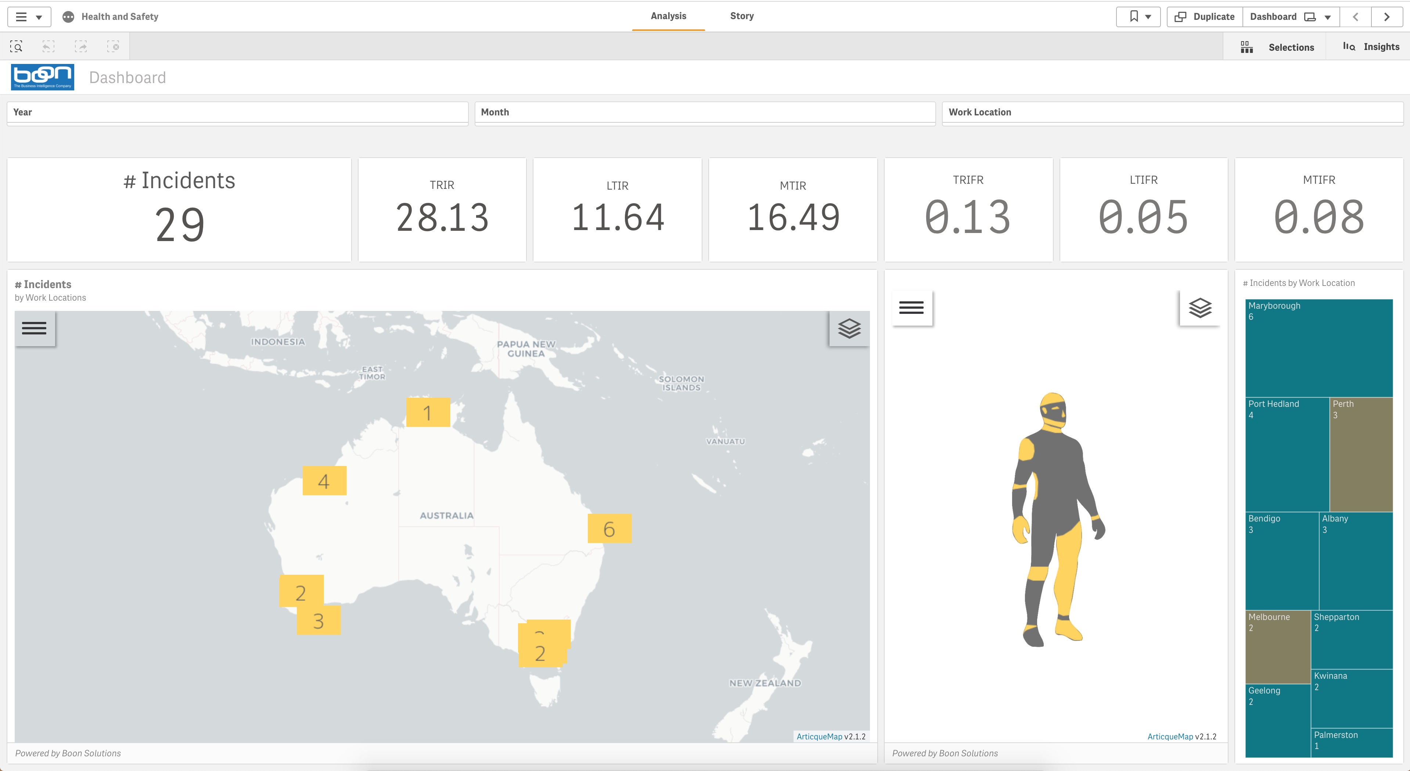Step forward in selections
1410x771 pixels.
point(81,47)
